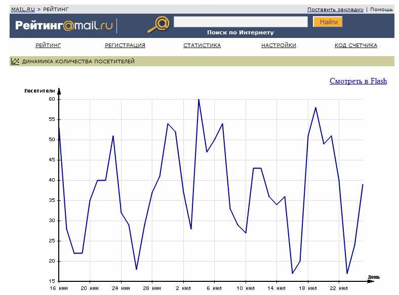The height and width of the screenshot is (295, 399).
Task: Click the 60 value on vertical axis
Action: click(x=52, y=99)
